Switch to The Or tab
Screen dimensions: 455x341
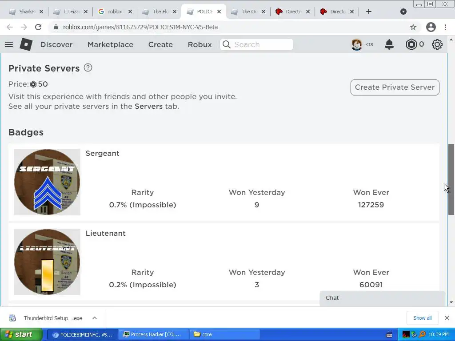point(248,12)
